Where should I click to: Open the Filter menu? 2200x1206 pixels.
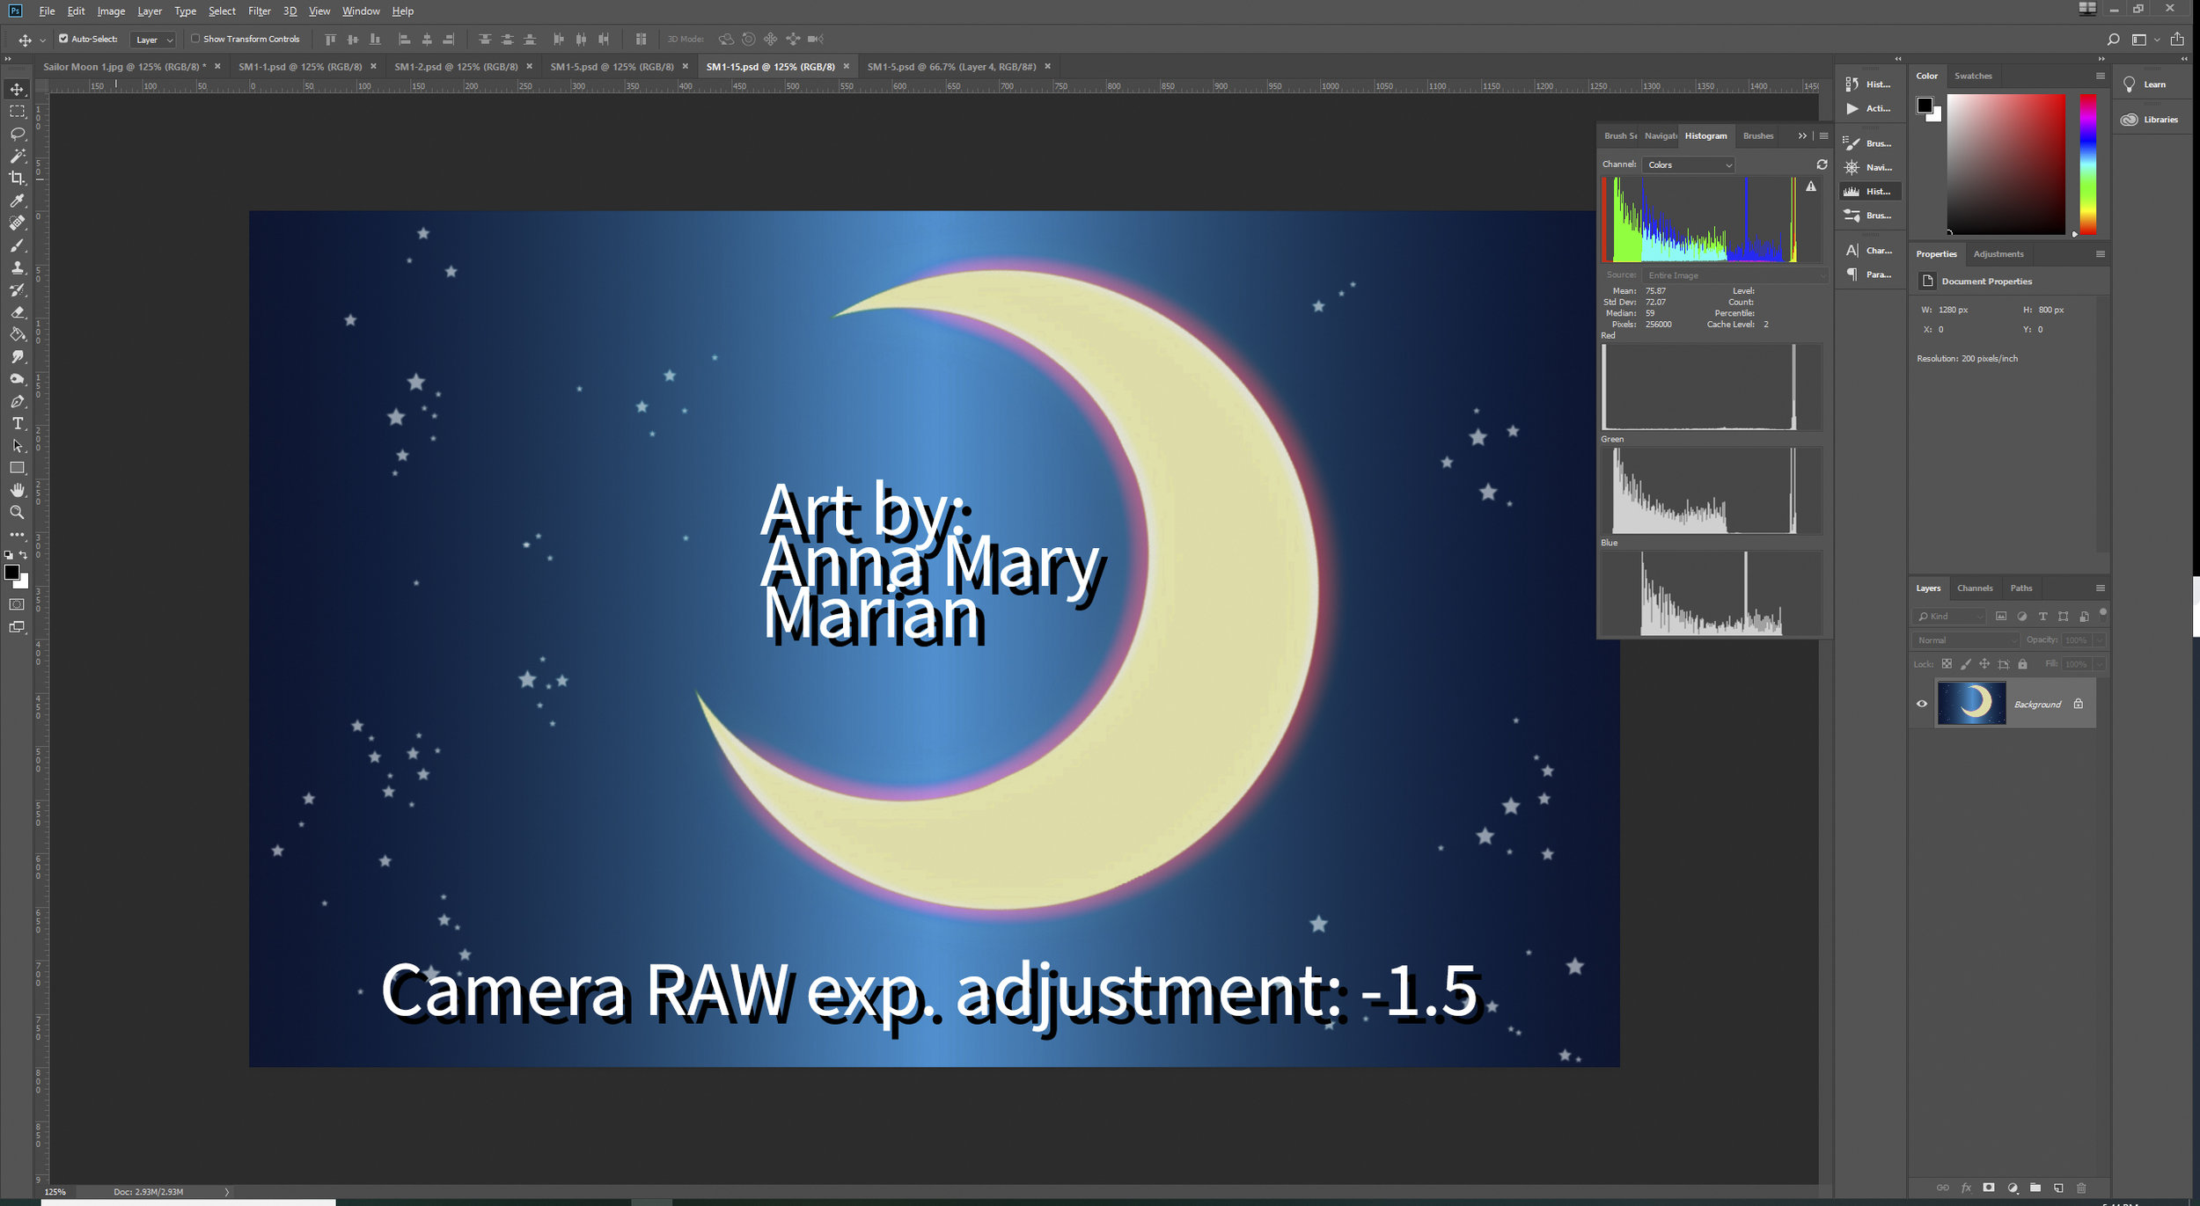(259, 11)
